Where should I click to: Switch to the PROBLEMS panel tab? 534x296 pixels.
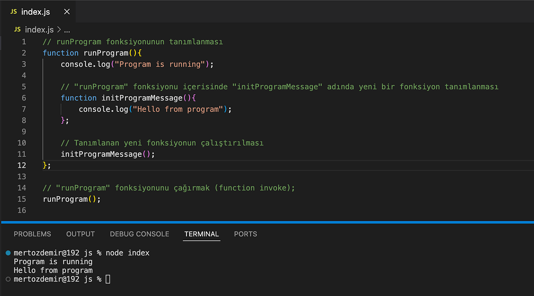click(32, 234)
